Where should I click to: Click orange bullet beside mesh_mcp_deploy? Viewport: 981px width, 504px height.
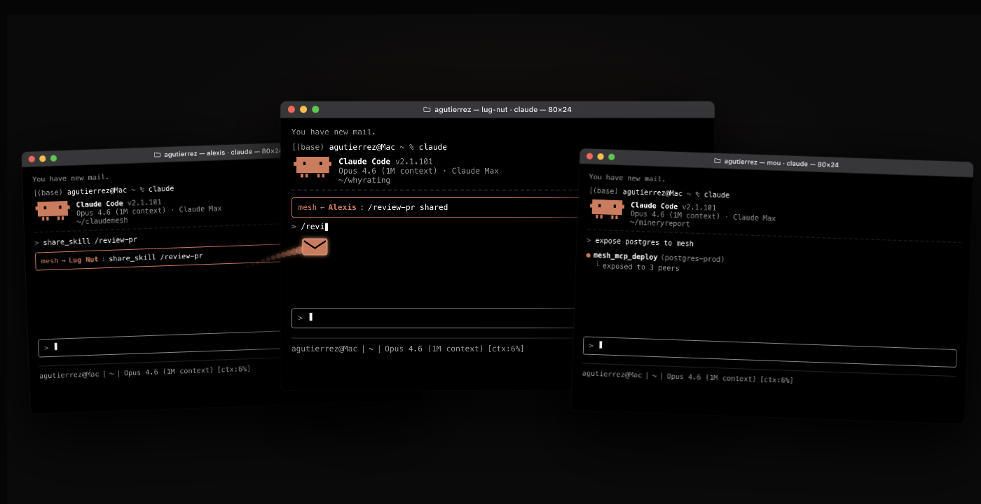pyautogui.click(x=588, y=255)
